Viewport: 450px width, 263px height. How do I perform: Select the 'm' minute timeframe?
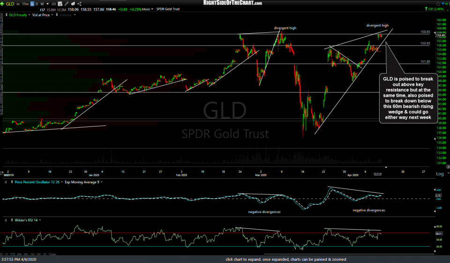click(x=18, y=4)
